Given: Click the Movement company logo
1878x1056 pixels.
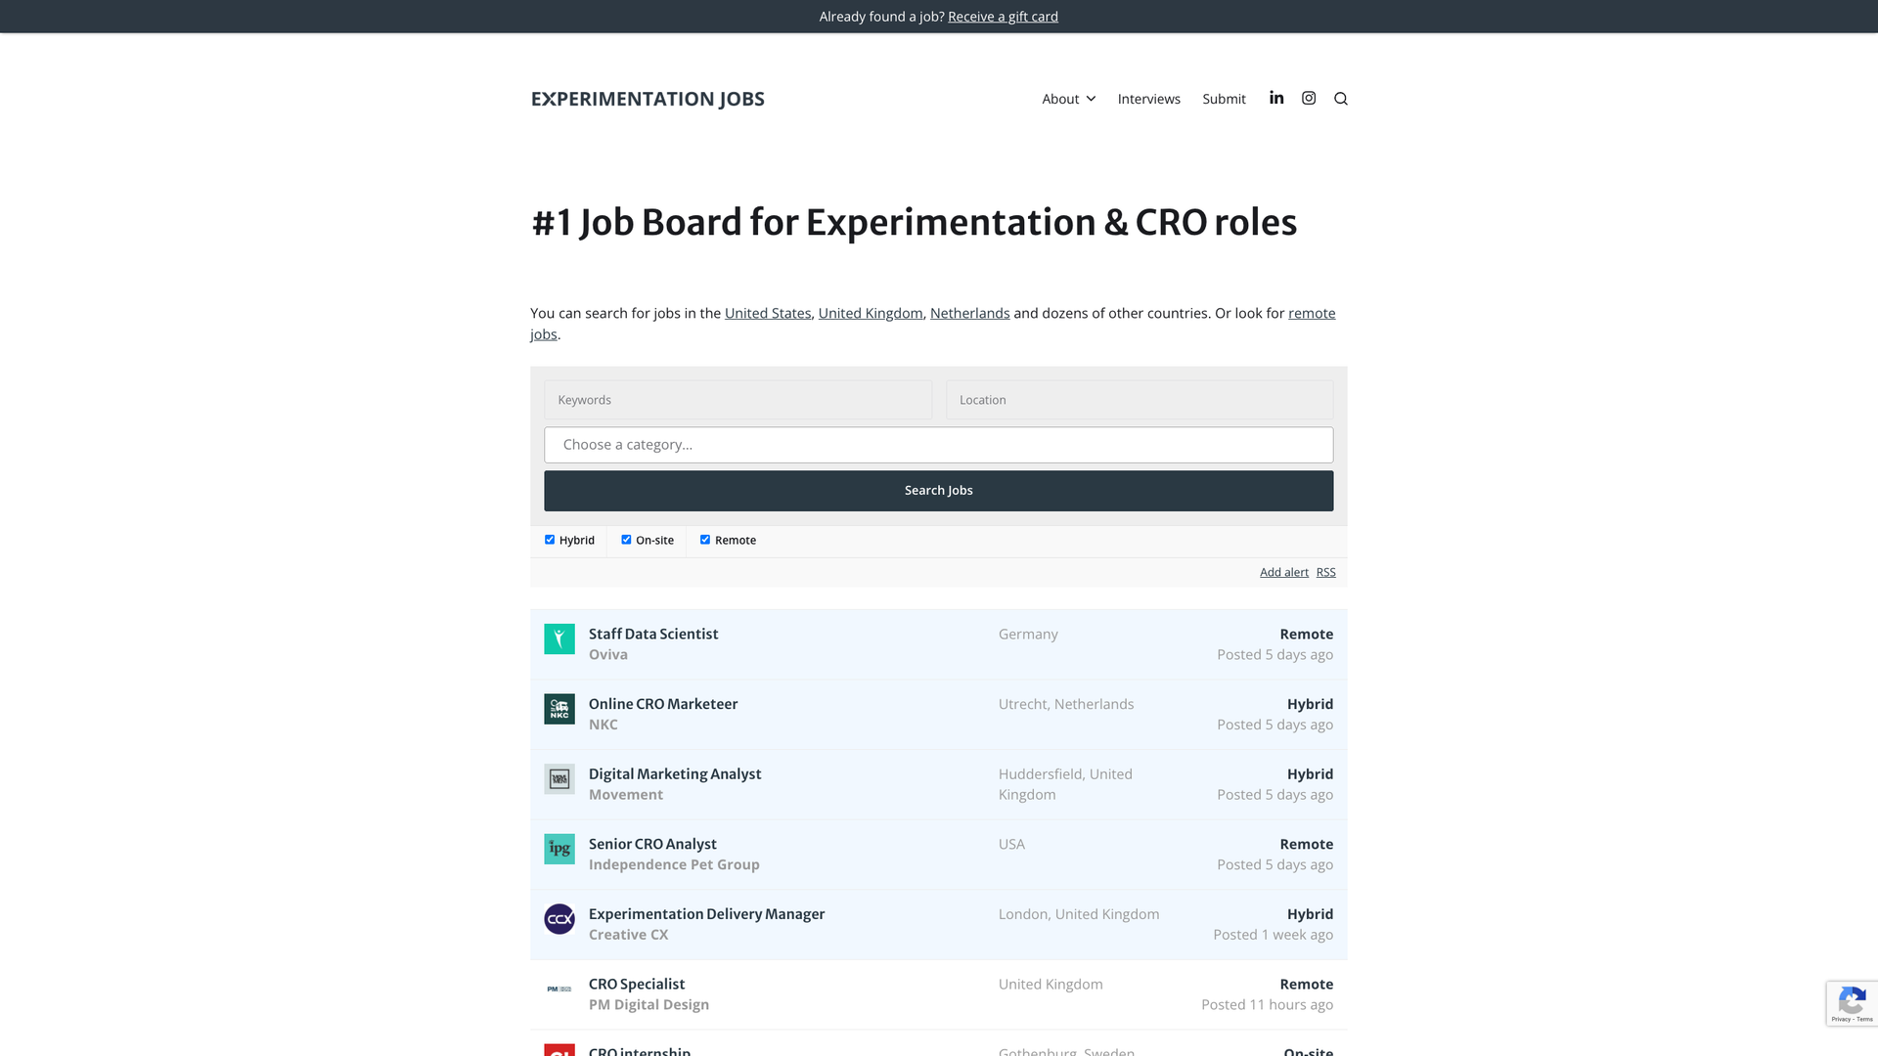Looking at the screenshot, I should (x=559, y=779).
